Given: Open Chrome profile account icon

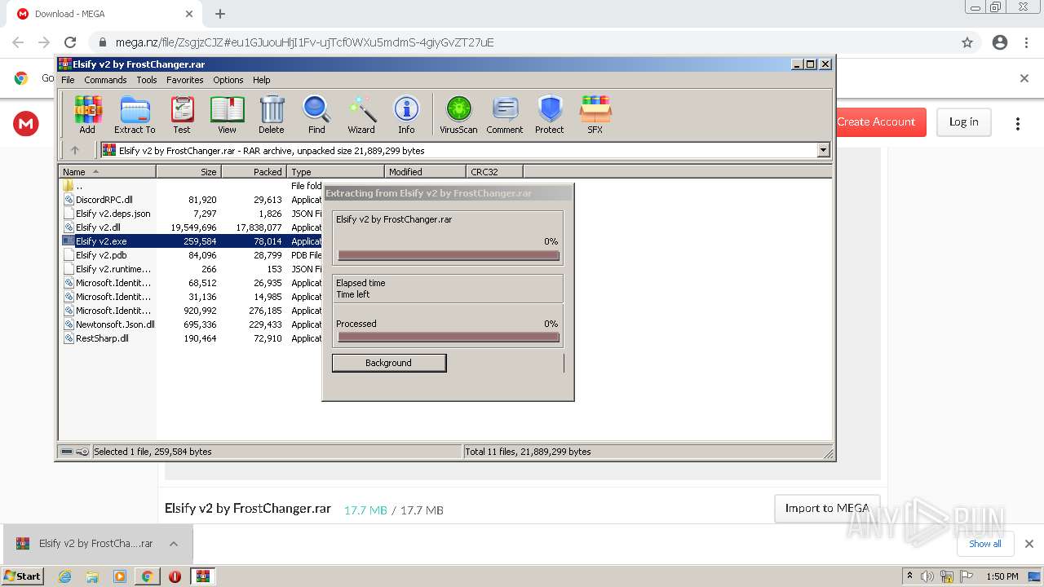Looking at the screenshot, I should click(x=1000, y=42).
